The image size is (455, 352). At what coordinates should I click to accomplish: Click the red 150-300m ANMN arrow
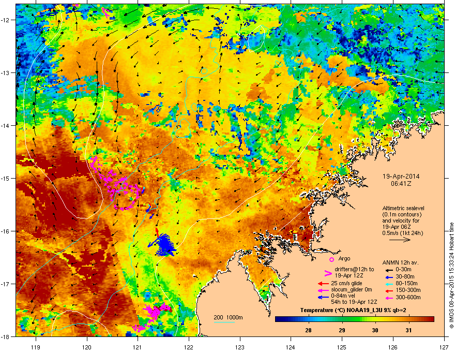(389, 290)
